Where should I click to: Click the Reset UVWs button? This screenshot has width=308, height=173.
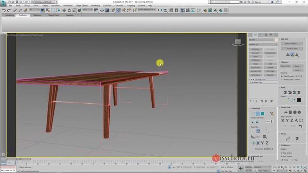coord(285,66)
